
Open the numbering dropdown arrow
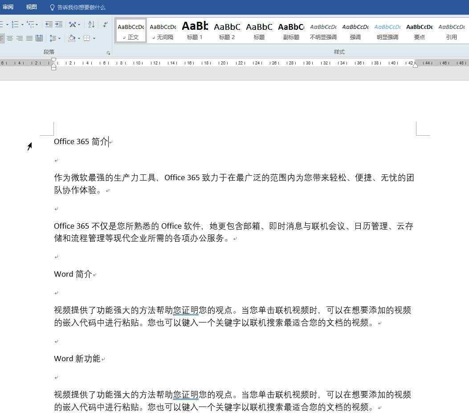coord(22,25)
